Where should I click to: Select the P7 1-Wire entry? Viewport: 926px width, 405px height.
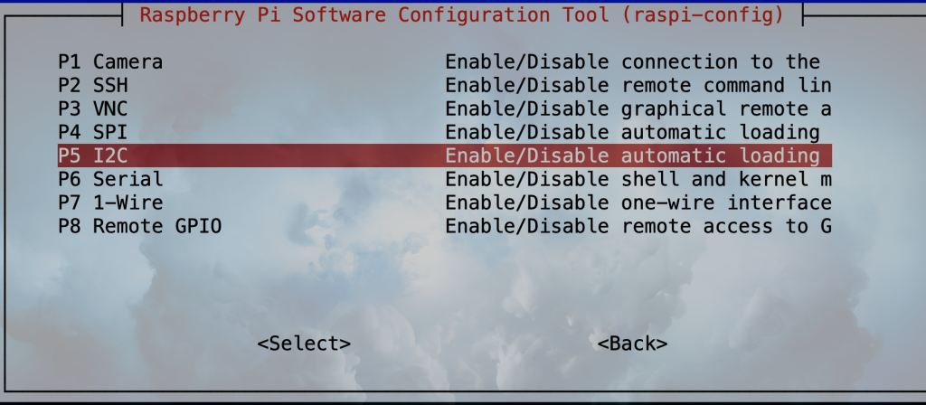pos(110,202)
